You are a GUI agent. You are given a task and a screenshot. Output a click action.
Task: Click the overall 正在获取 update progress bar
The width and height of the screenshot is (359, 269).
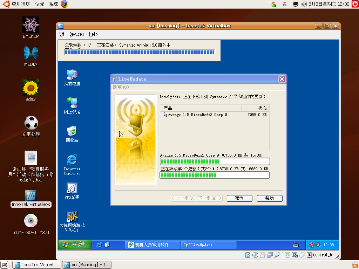click(x=215, y=175)
